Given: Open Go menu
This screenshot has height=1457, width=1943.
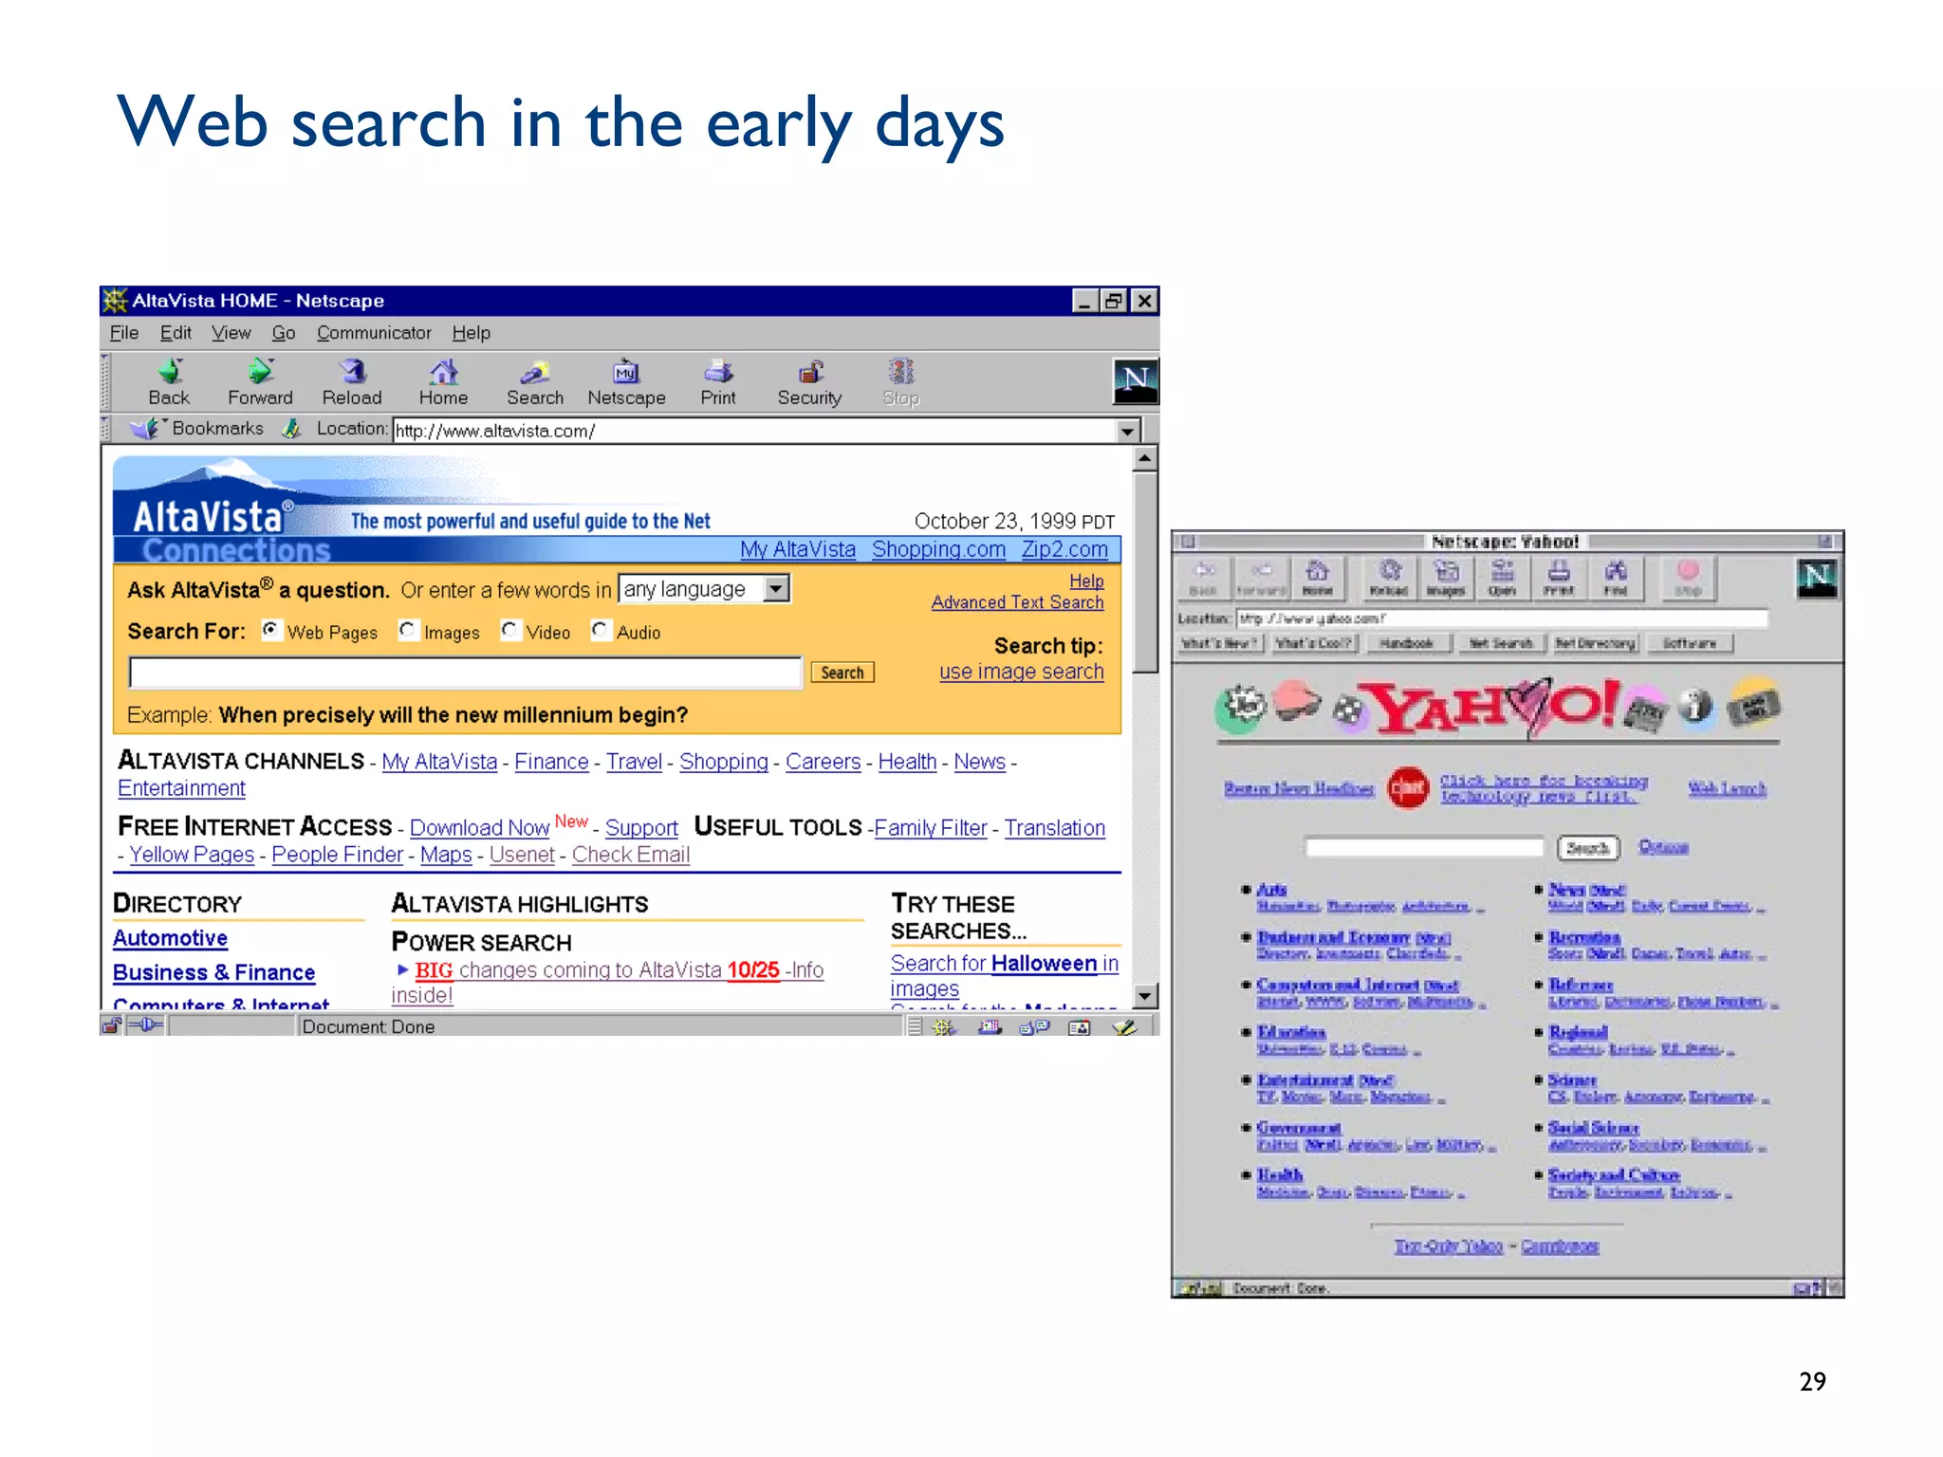Looking at the screenshot, I should [284, 333].
